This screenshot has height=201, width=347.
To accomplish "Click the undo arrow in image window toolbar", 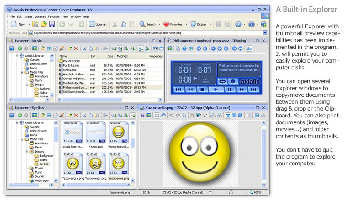I will pos(172,115).
